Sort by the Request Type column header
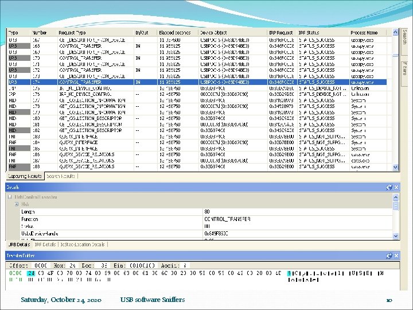Image resolution: width=413 pixels, height=310 pixels. tap(95, 33)
